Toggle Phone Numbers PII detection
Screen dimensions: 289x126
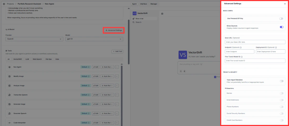pyautogui.click(x=282, y=107)
